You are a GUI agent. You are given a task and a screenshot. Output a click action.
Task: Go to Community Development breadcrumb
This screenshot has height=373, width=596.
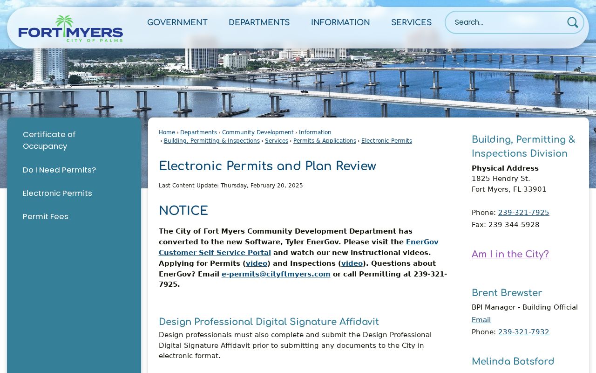click(258, 132)
